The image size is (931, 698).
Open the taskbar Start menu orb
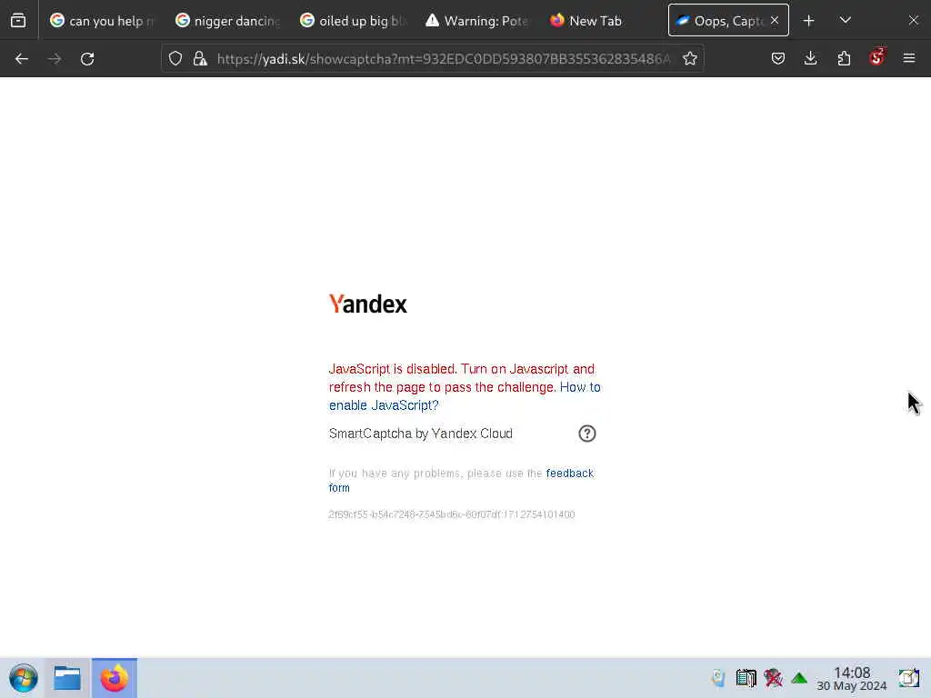(24, 678)
